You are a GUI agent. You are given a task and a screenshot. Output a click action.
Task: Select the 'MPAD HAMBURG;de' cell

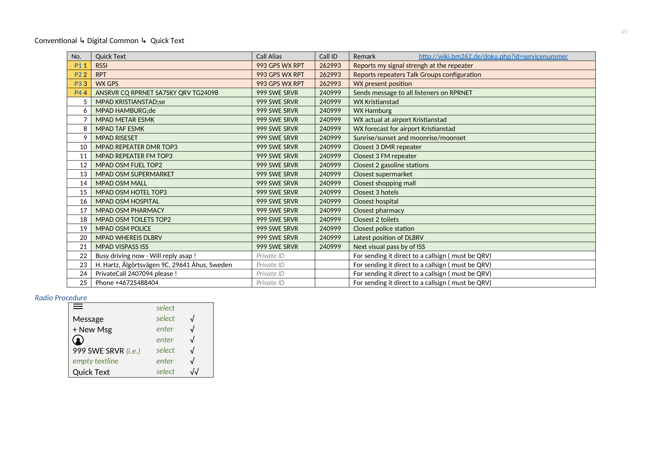171,111
